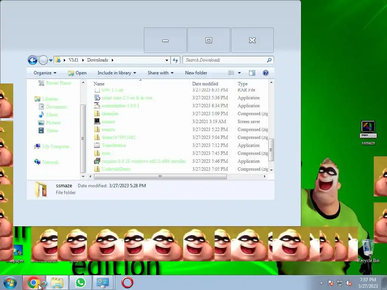
Task: Select Recent Places in navigation pane
Action: [55, 83]
